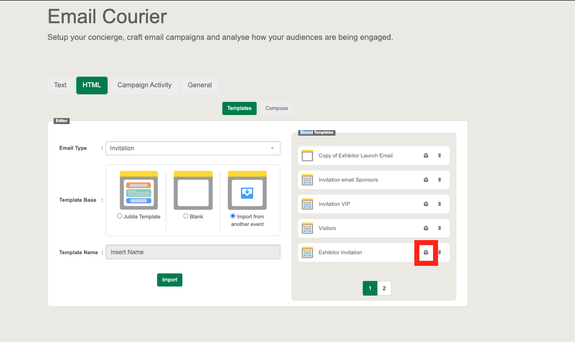Select the Jublia Template radio button
575x342 pixels.
point(120,216)
